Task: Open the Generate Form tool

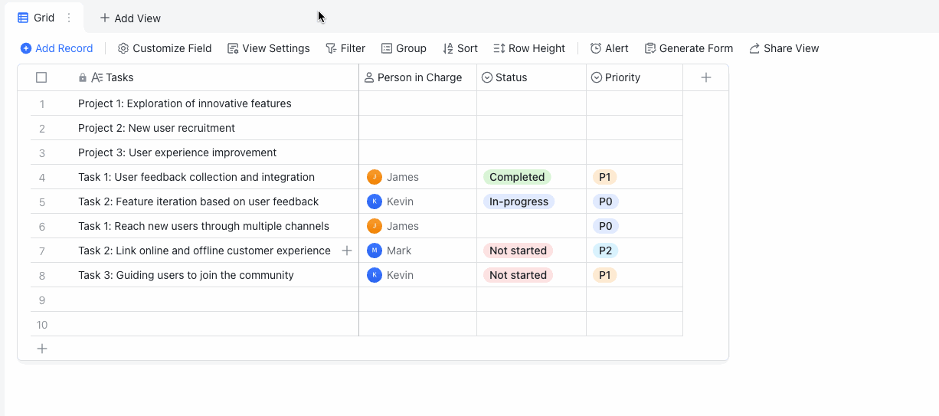Action: point(689,48)
